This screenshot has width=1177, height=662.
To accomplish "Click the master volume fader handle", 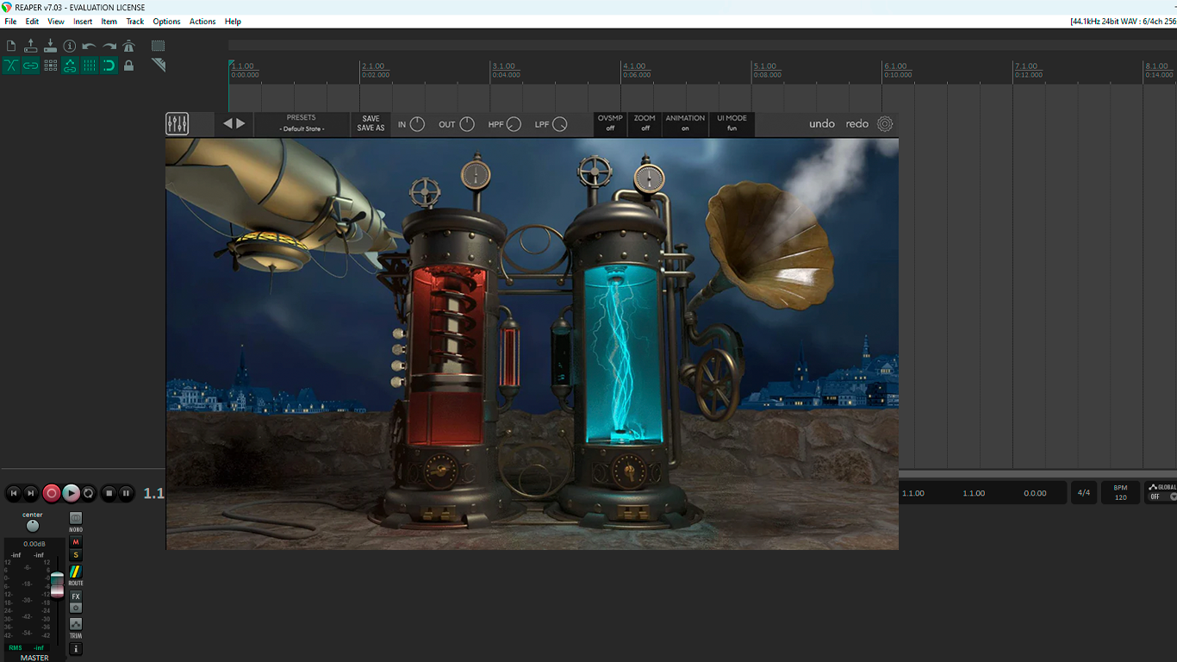I will point(57,584).
